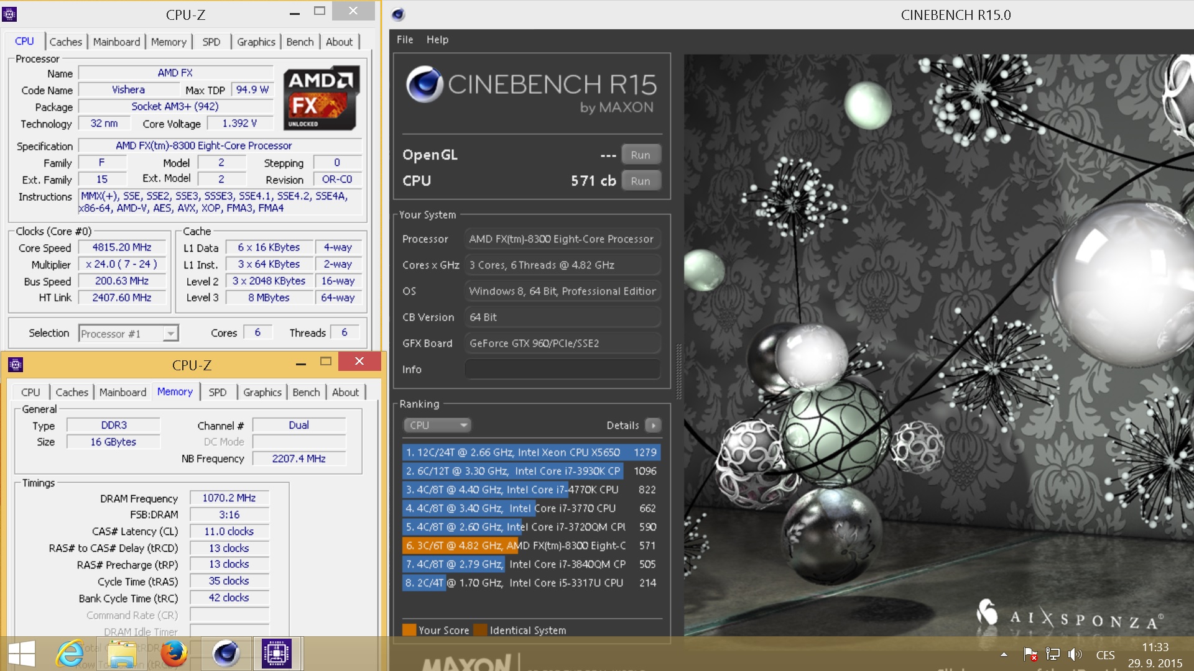This screenshot has height=671, width=1194.
Task: Expand the CPU ranking dropdown
Action: 437,425
